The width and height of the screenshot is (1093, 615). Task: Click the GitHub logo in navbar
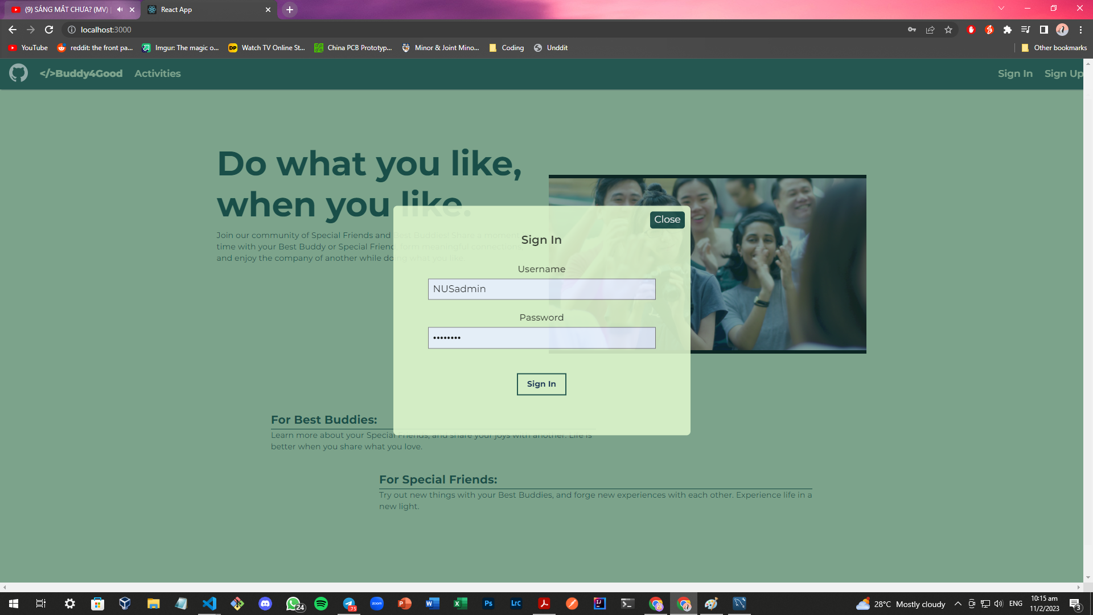coord(18,73)
